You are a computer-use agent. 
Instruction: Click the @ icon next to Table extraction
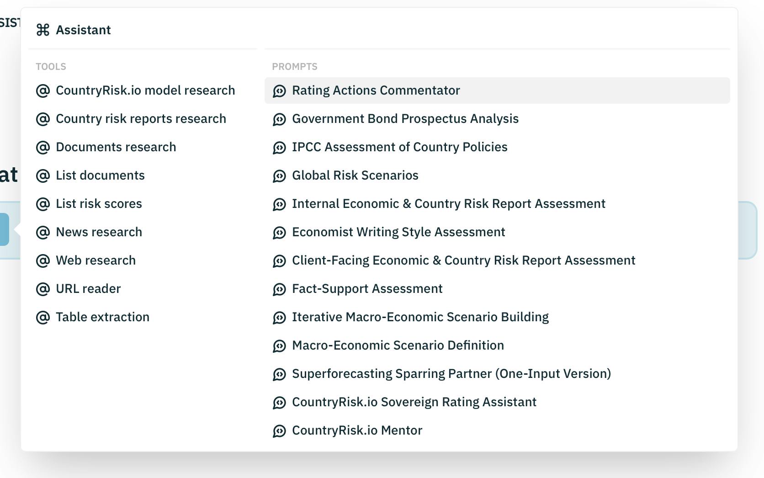click(x=43, y=317)
